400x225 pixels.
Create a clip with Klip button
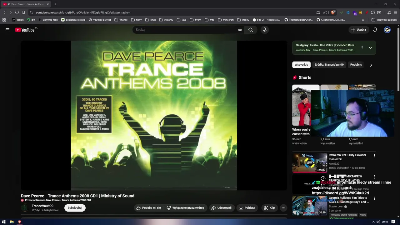[x=269, y=208]
